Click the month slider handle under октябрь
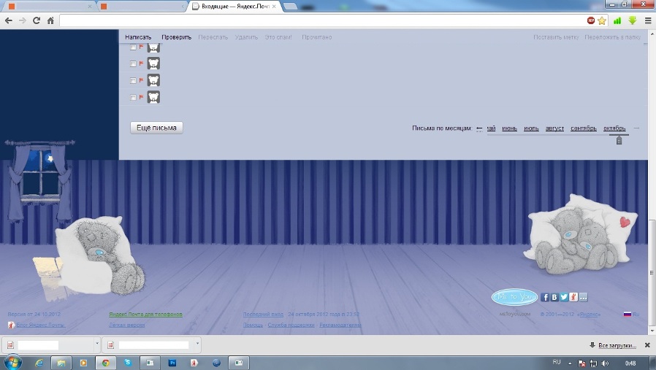This screenshot has height=370, width=656. [x=619, y=140]
